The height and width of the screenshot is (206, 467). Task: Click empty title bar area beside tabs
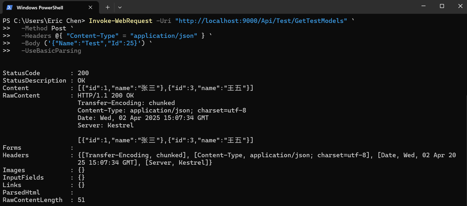click(268, 7)
